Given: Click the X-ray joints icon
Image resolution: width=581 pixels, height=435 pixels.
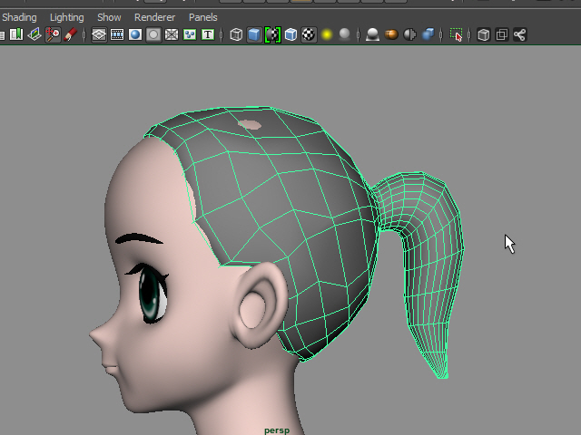Looking at the screenshot, I should pos(520,35).
